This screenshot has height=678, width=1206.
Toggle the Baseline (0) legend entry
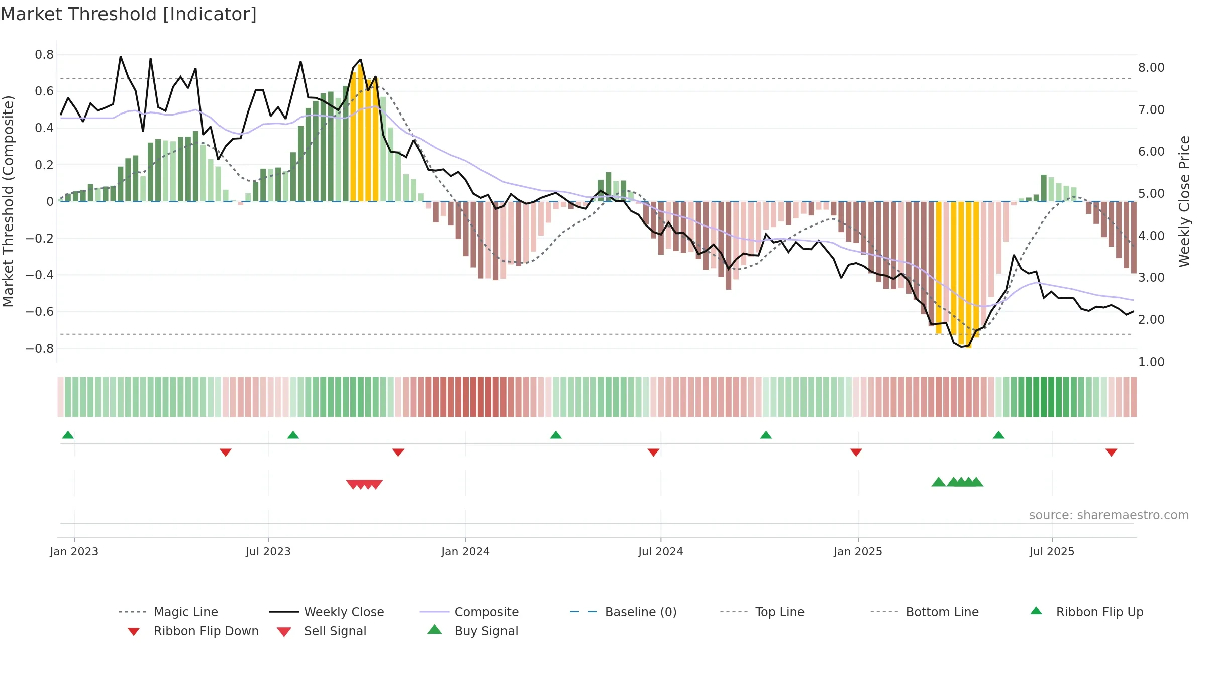[623, 612]
